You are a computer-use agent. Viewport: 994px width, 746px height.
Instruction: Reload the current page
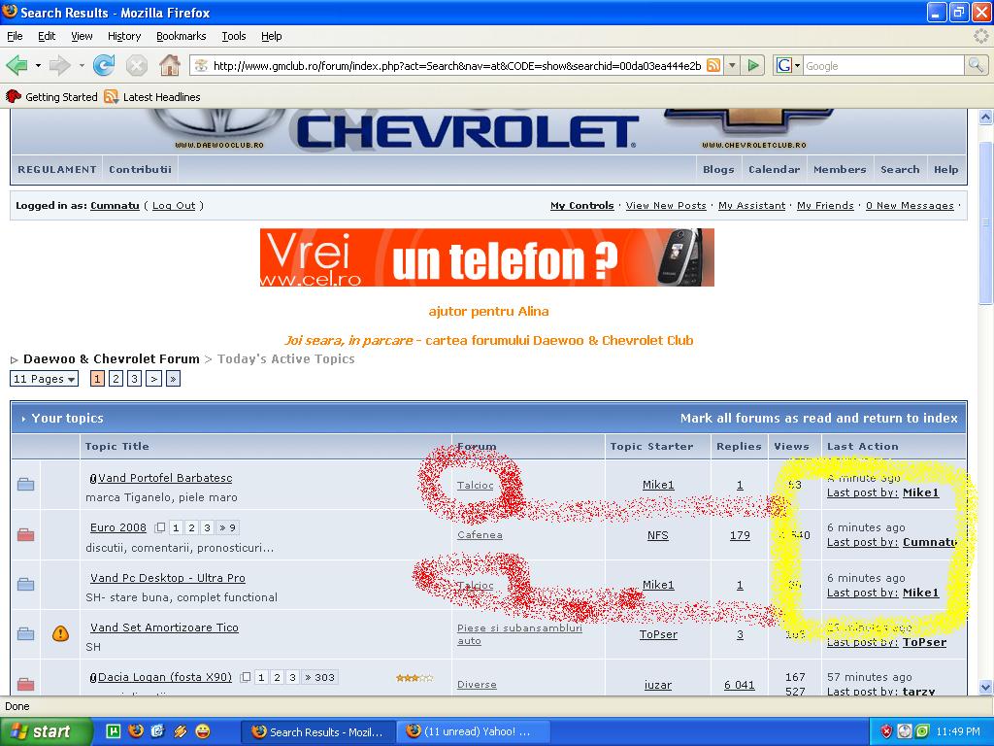click(x=104, y=66)
